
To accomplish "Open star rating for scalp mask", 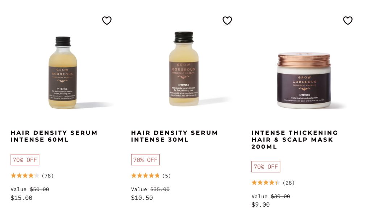I will click(266, 183).
